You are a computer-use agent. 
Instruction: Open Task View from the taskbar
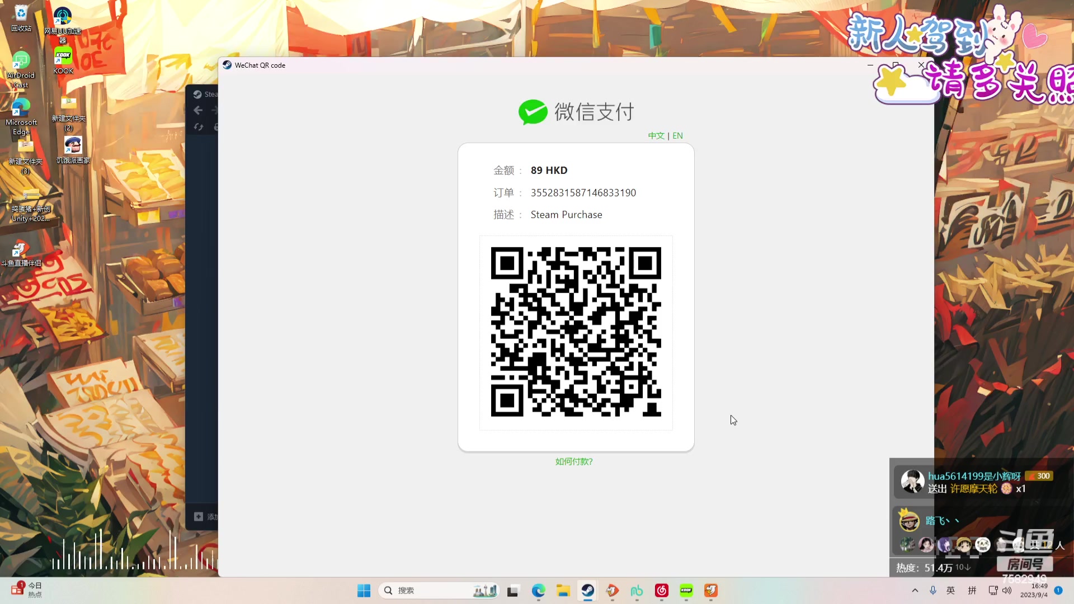(x=513, y=591)
